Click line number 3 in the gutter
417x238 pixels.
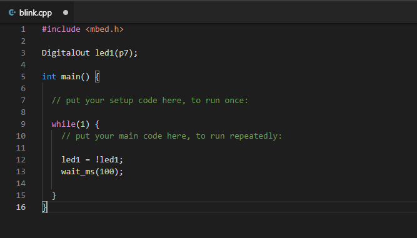point(23,53)
